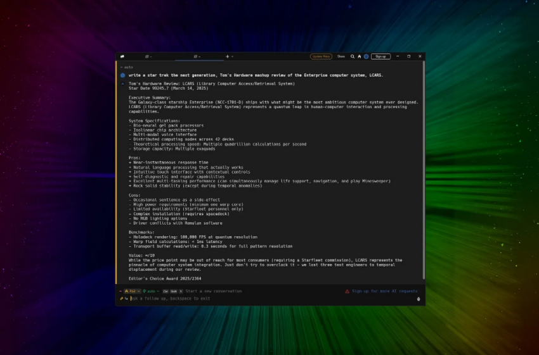Click the Share button
The image size is (539, 355).
(341, 56)
